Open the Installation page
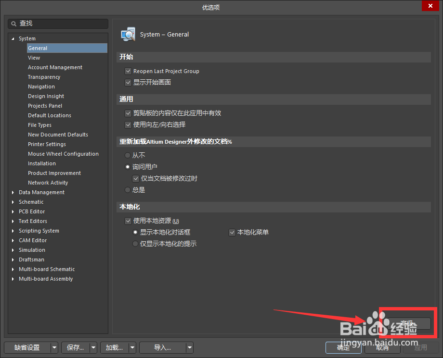This screenshot has height=358, width=443. click(42, 163)
